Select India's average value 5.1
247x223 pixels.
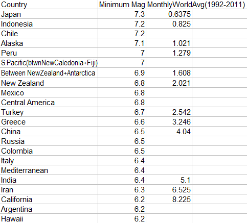click(169, 180)
